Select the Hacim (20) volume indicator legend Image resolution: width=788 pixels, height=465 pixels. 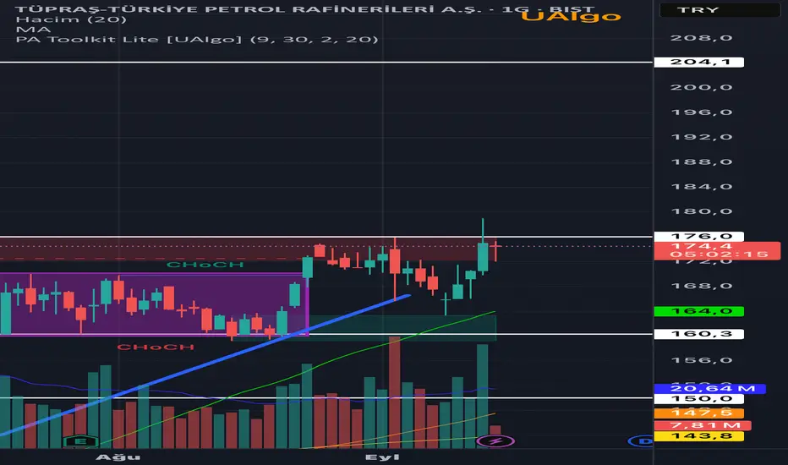pyautogui.click(x=71, y=19)
